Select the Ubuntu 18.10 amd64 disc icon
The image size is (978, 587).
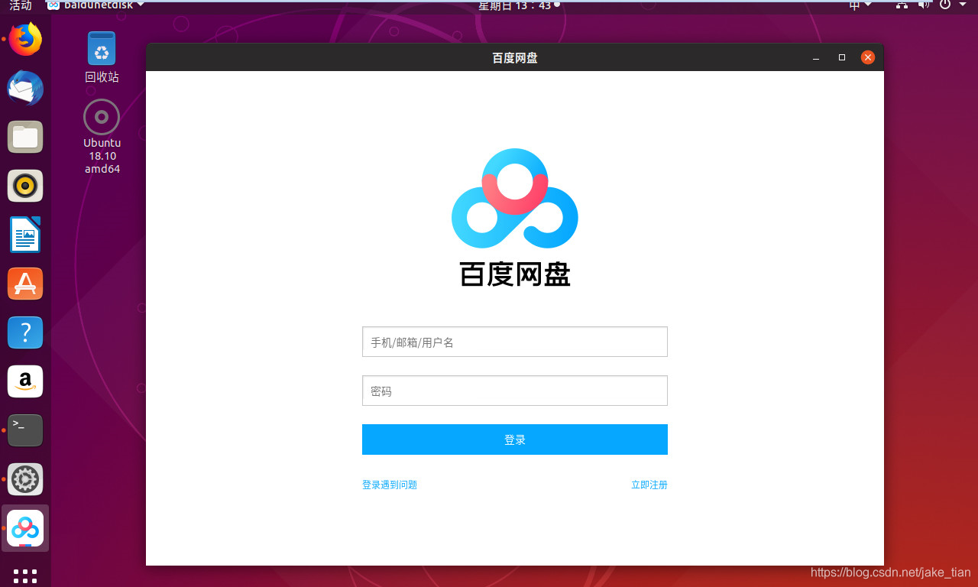tap(102, 137)
